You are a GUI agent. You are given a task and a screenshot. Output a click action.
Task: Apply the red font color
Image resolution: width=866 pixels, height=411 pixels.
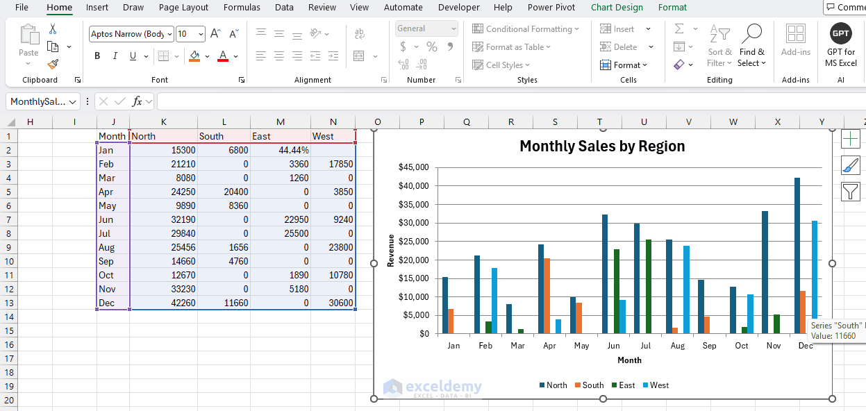(223, 56)
